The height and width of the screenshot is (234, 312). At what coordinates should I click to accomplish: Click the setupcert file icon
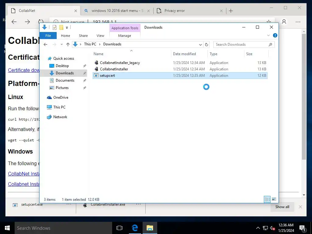[x=96, y=76]
